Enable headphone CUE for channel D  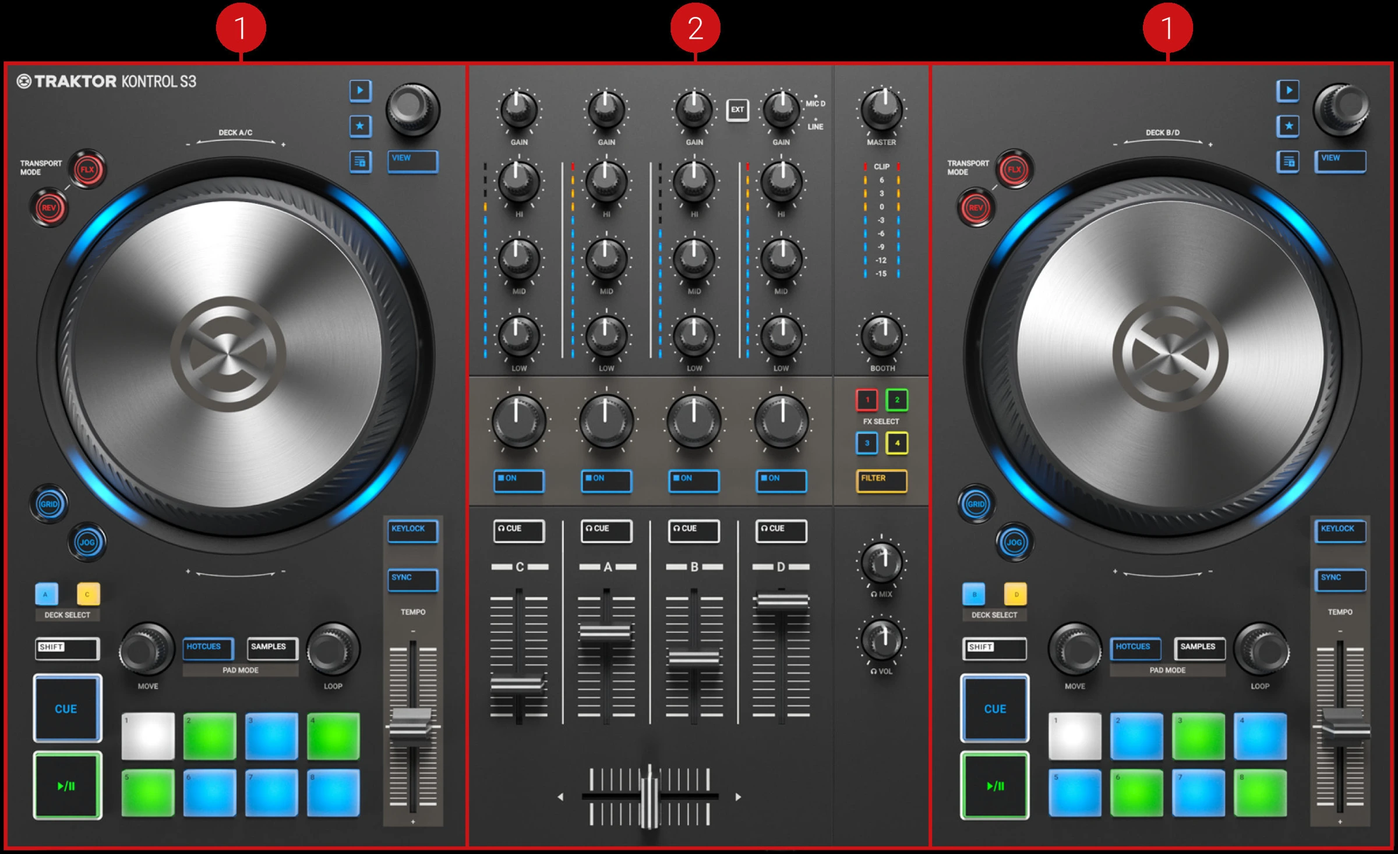(x=781, y=531)
